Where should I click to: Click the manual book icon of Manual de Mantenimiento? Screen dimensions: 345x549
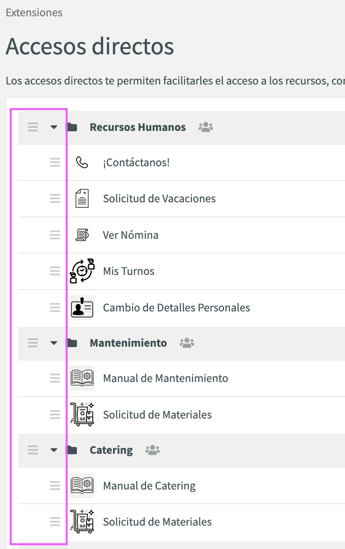pos(82,378)
